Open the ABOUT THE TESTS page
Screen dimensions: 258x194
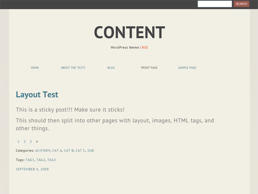(x=73, y=68)
